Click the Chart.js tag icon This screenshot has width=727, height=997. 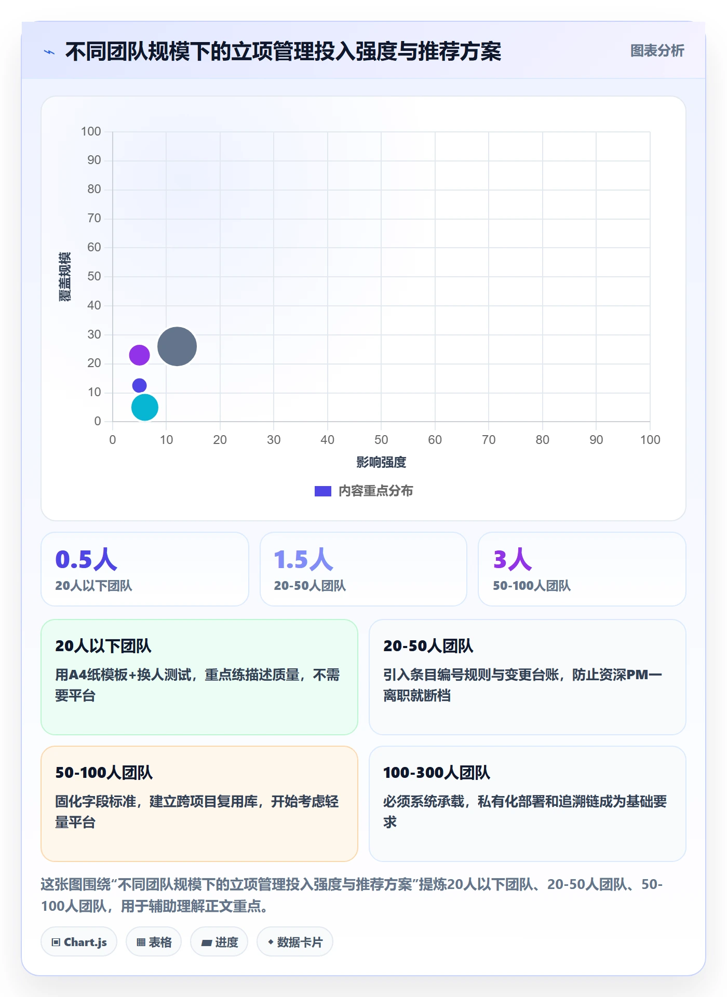[56, 942]
